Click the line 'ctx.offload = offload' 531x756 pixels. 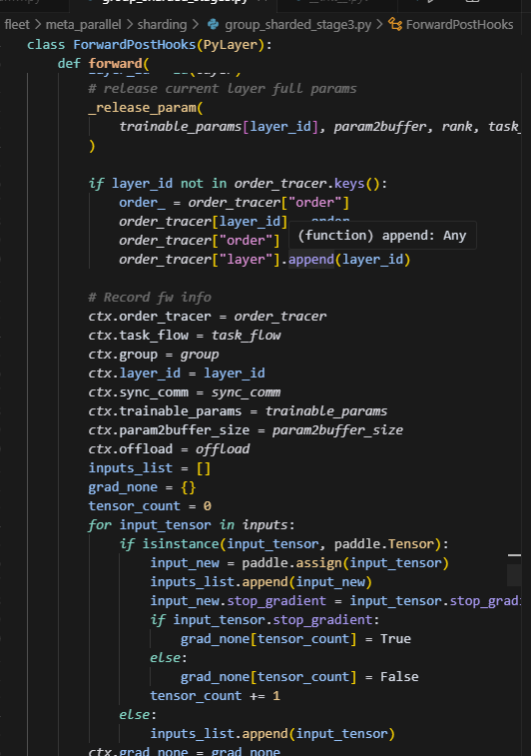pos(169,449)
